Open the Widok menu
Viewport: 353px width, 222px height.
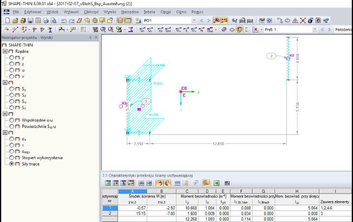(x=52, y=12)
